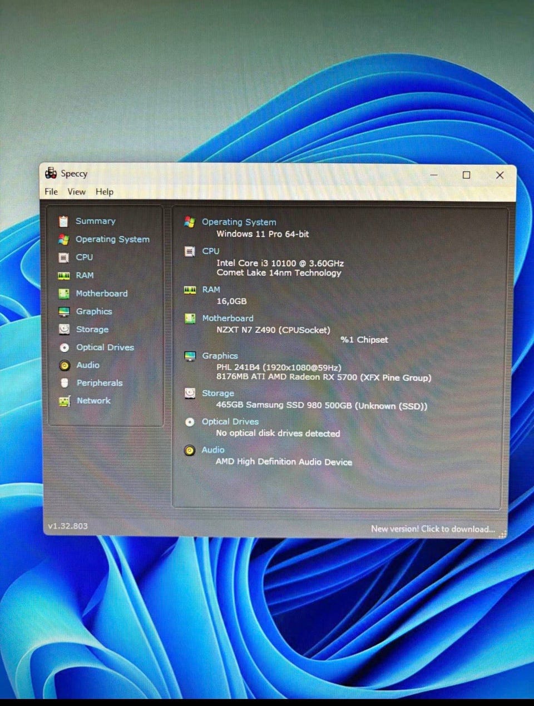The width and height of the screenshot is (534, 706).
Task: Go to the Summary section
Action: [96, 221]
